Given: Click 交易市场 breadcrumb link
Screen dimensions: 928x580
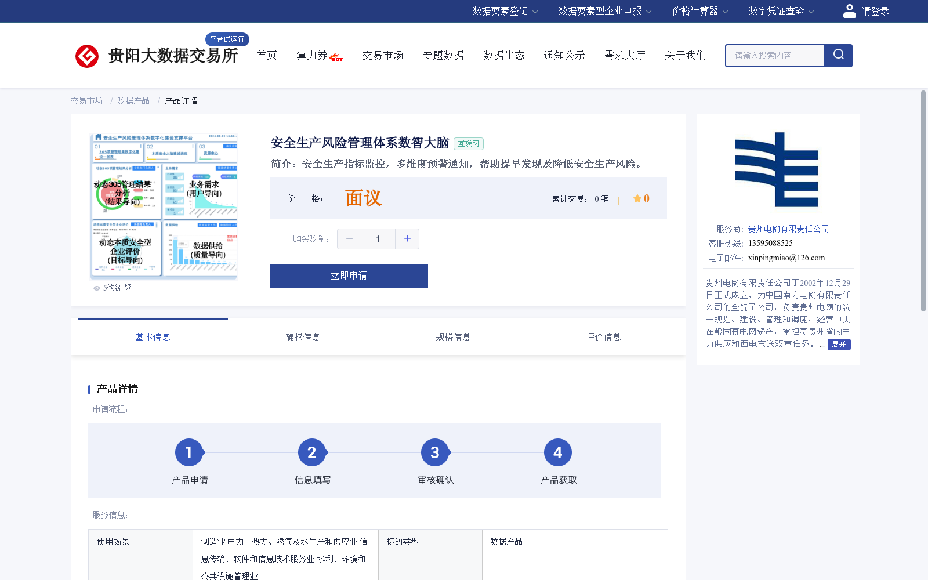Looking at the screenshot, I should [x=86, y=101].
